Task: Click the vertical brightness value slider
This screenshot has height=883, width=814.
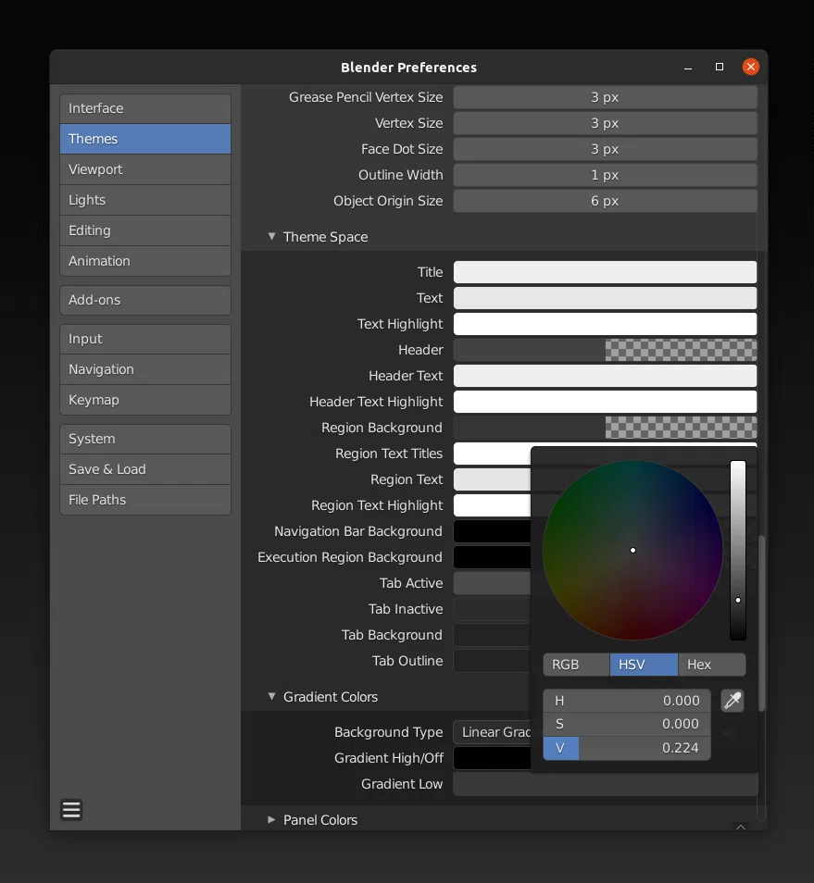Action: (x=738, y=550)
